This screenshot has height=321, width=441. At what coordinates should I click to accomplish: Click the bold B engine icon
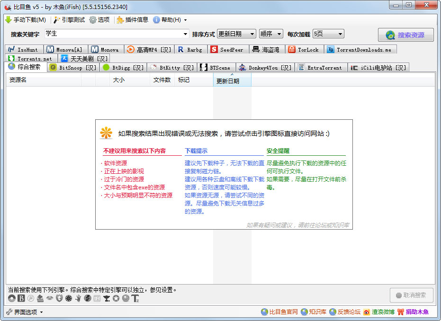[x=21, y=298]
